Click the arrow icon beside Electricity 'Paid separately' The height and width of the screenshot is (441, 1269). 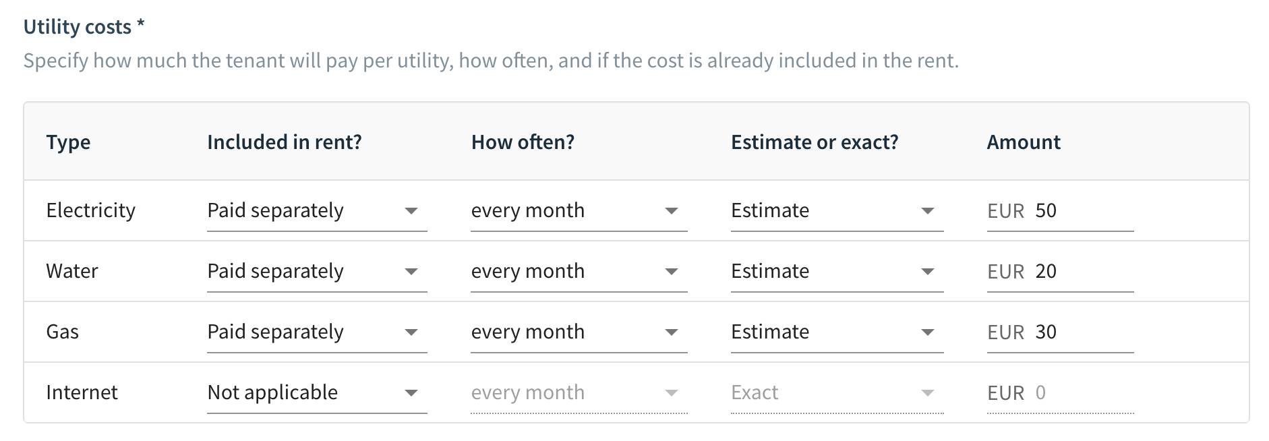pos(411,211)
